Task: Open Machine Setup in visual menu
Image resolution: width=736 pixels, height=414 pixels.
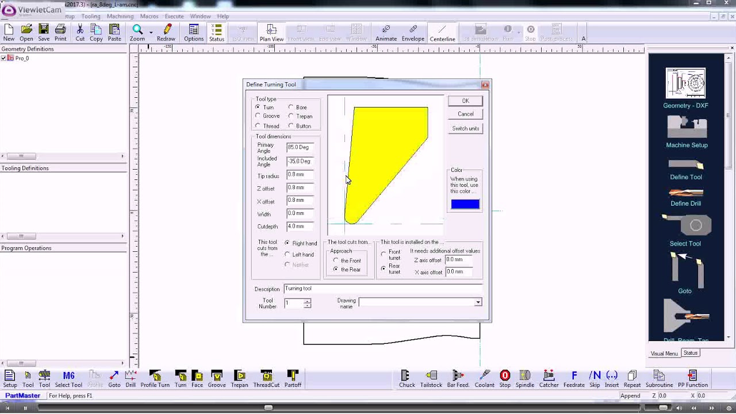Action: tap(687, 132)
